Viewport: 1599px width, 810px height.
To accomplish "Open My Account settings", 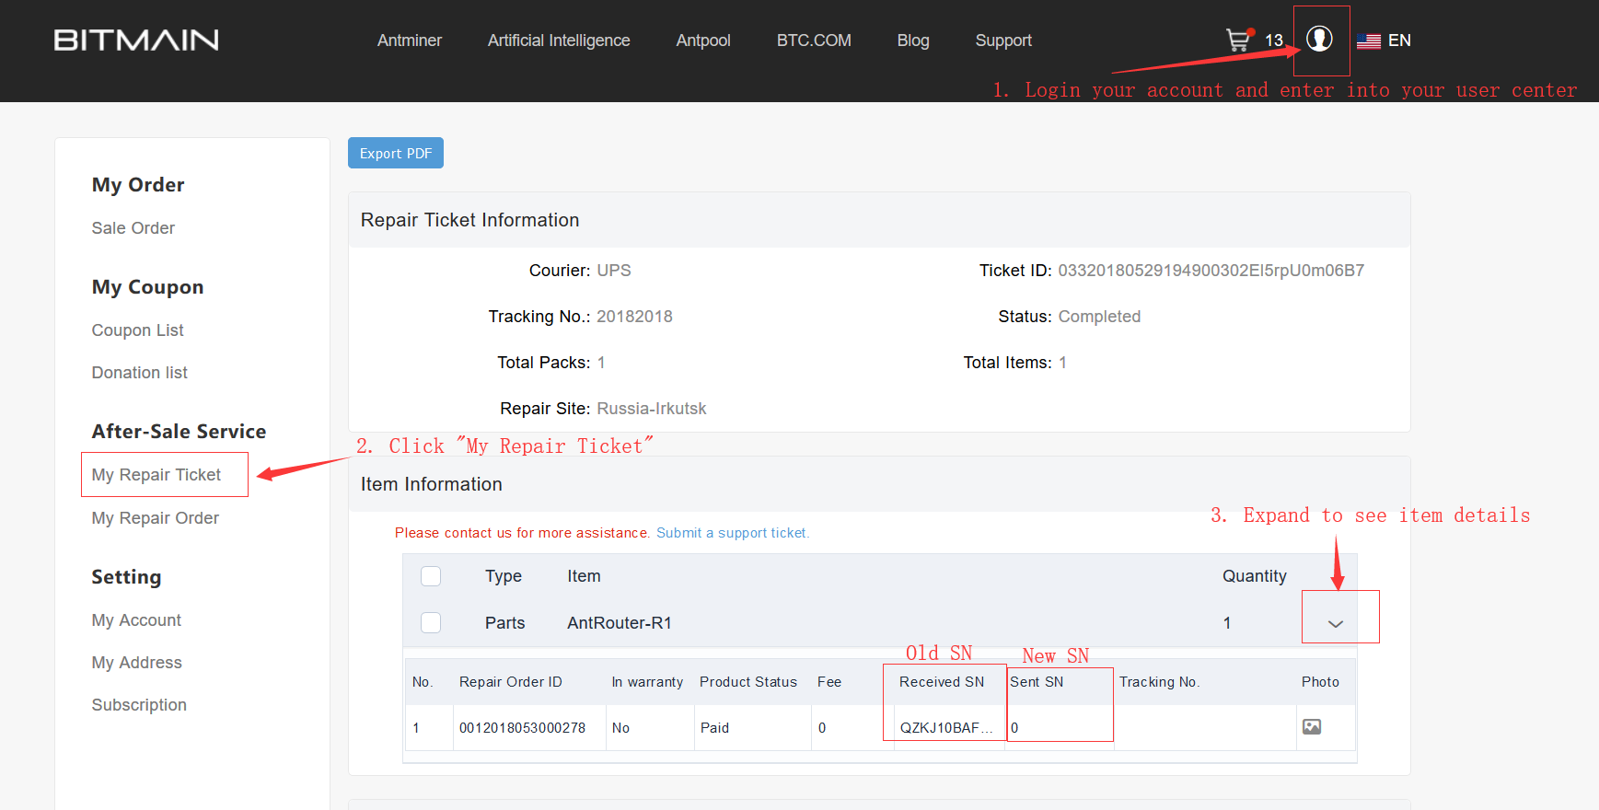I will coord(136,620).
